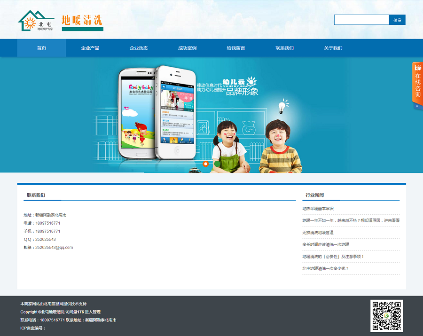
Task: Open the 企业动态 navigation item
Action: (x=139, y=48)
